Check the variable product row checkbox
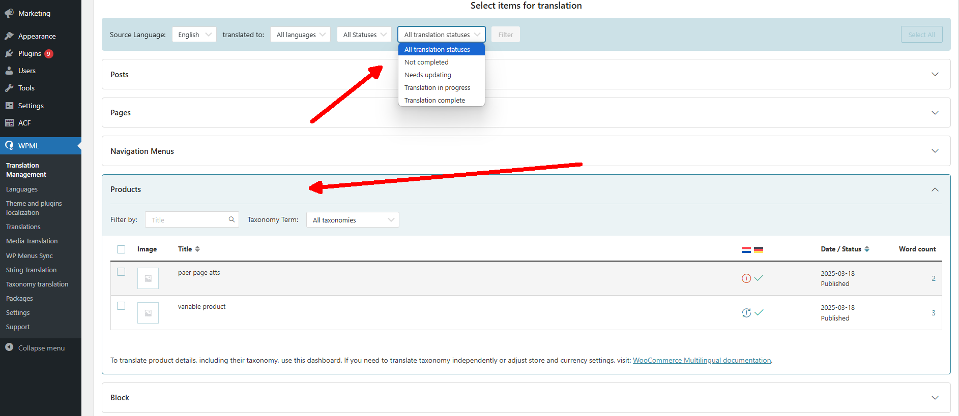The height and width of the screenshot is (416, 959). [x=121, y=306]
